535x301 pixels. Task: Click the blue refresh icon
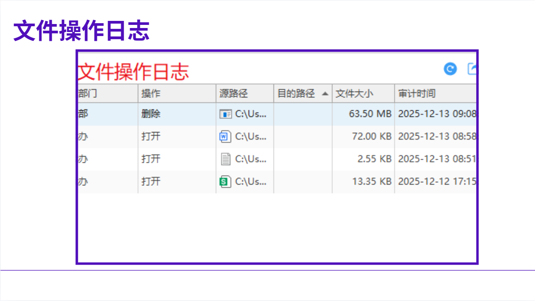450,69
